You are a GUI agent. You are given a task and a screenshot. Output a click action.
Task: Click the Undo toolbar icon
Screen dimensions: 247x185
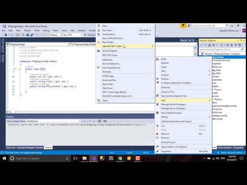click(37, 35)
